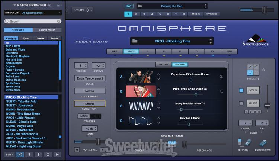Switch to the ORB tab

tap(115, 51)
